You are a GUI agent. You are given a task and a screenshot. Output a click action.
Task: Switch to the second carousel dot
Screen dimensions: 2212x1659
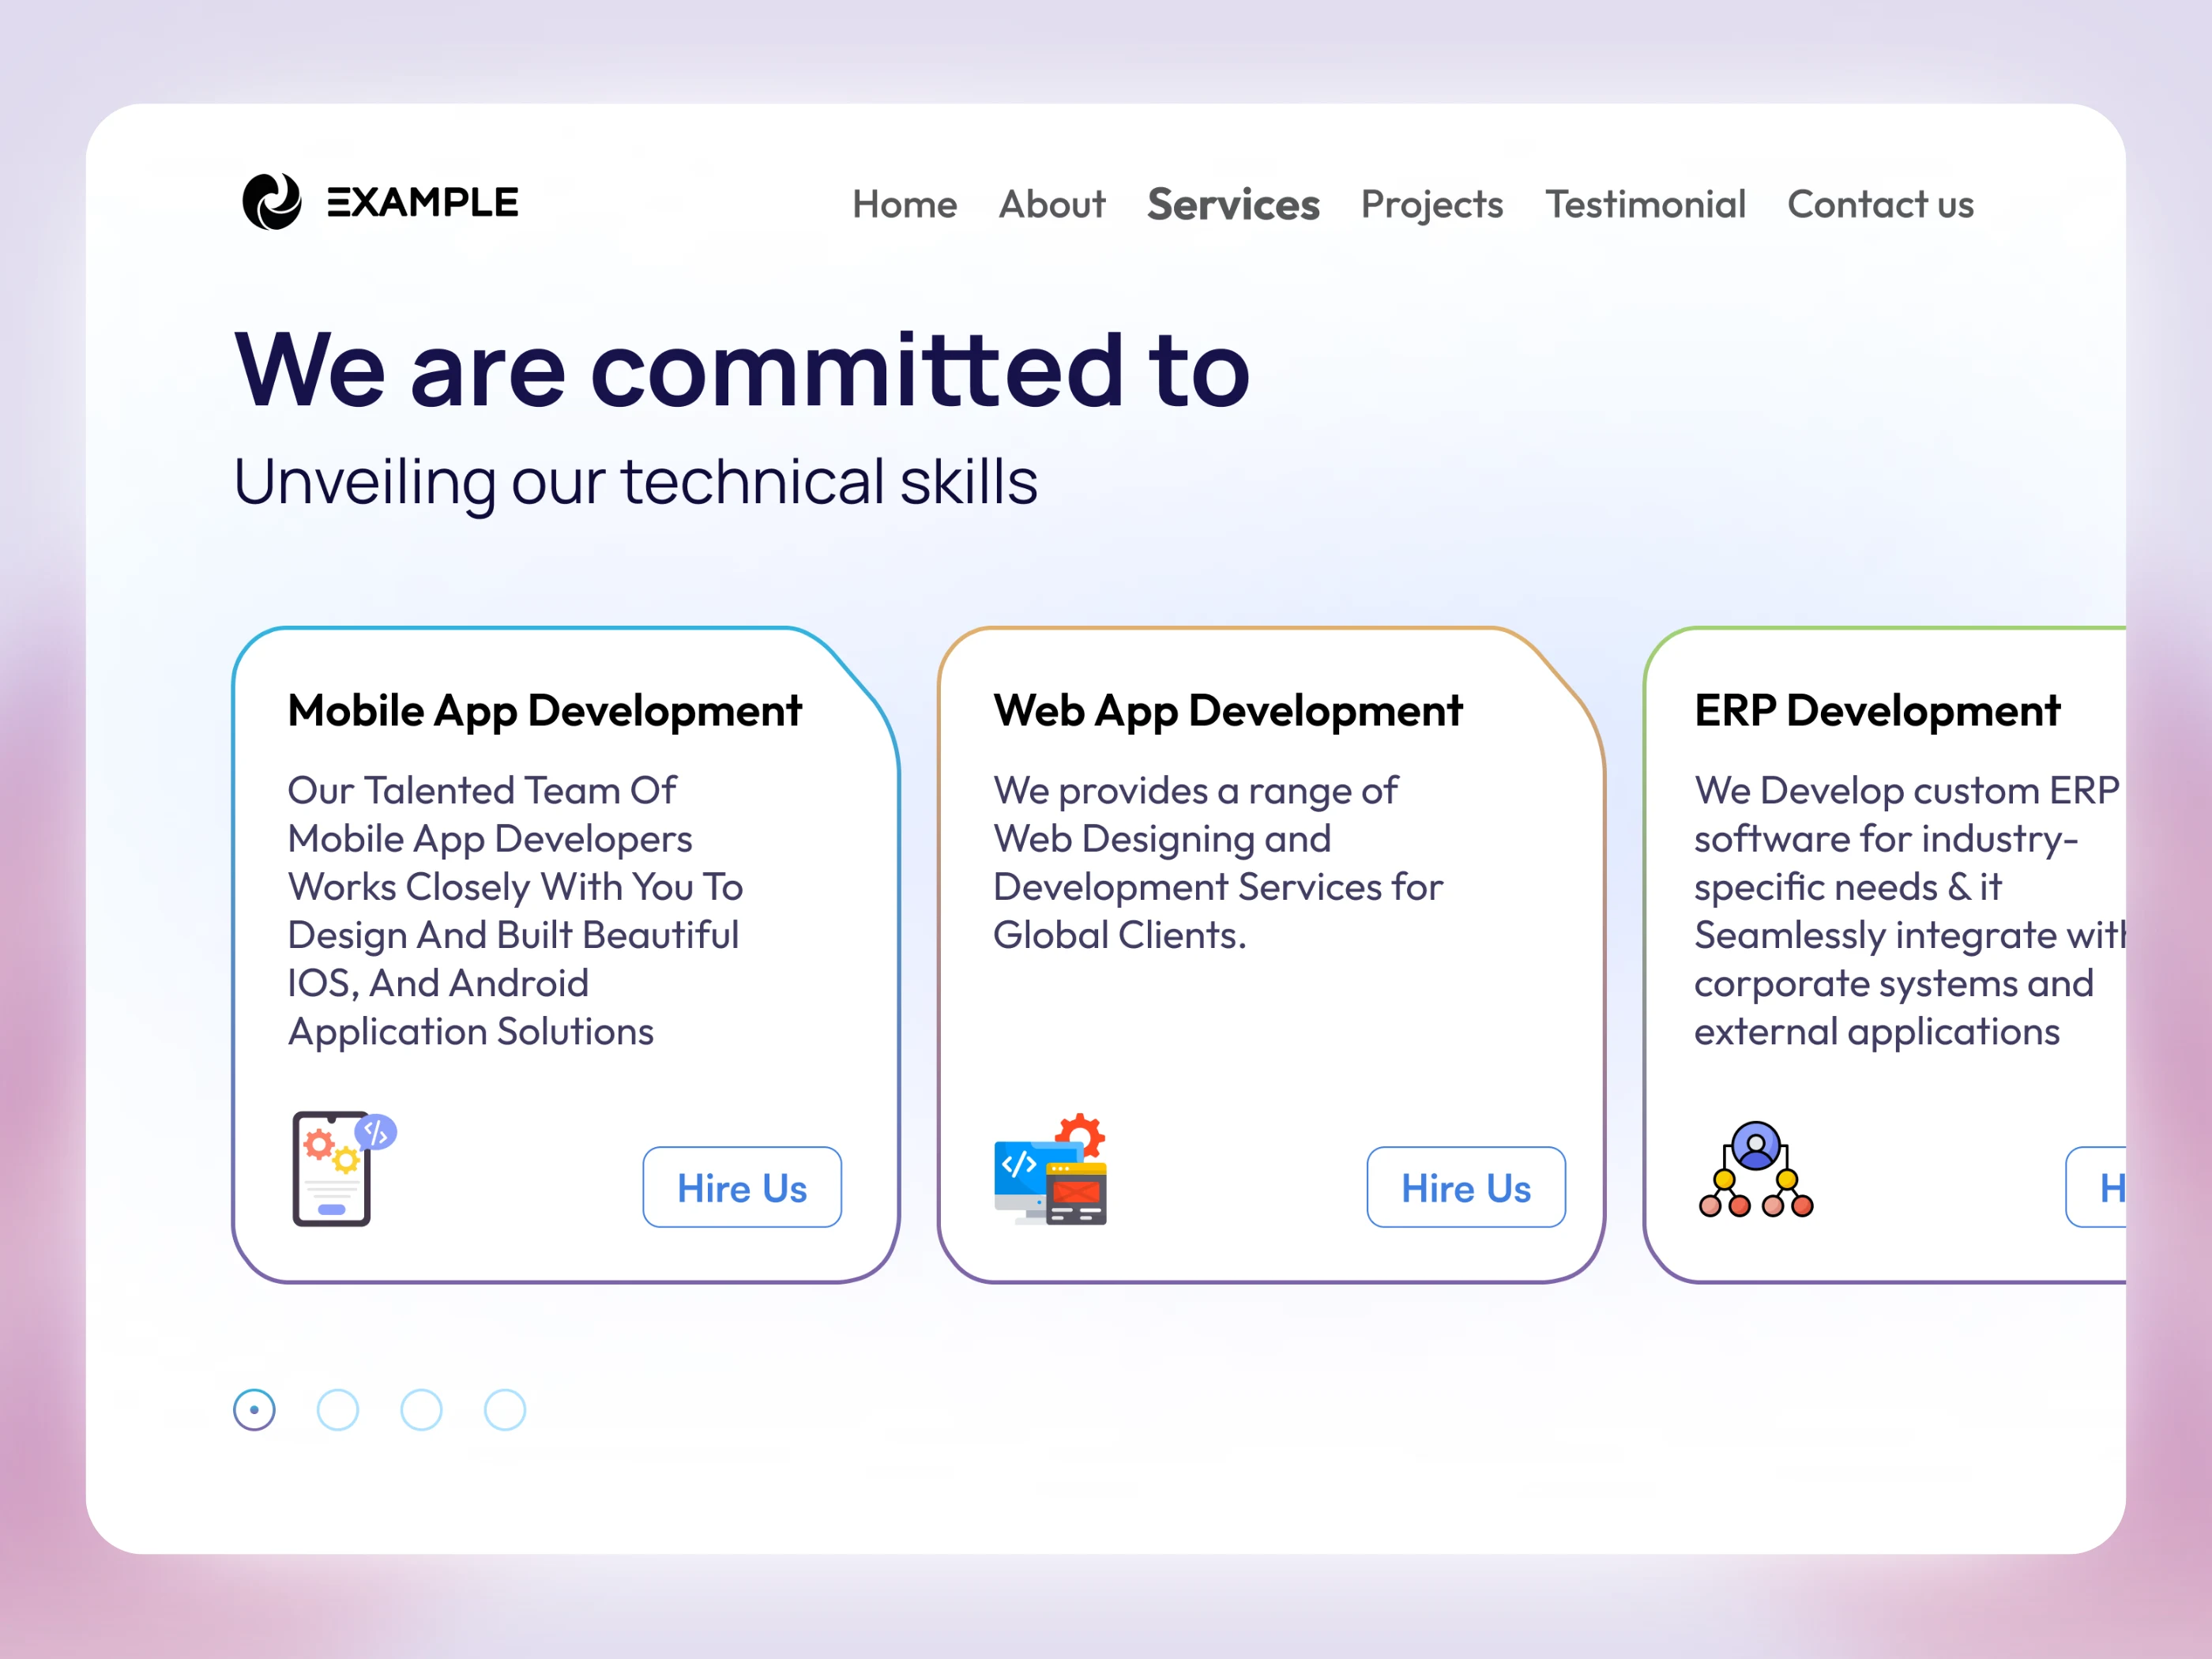[x=338, y=1410]
